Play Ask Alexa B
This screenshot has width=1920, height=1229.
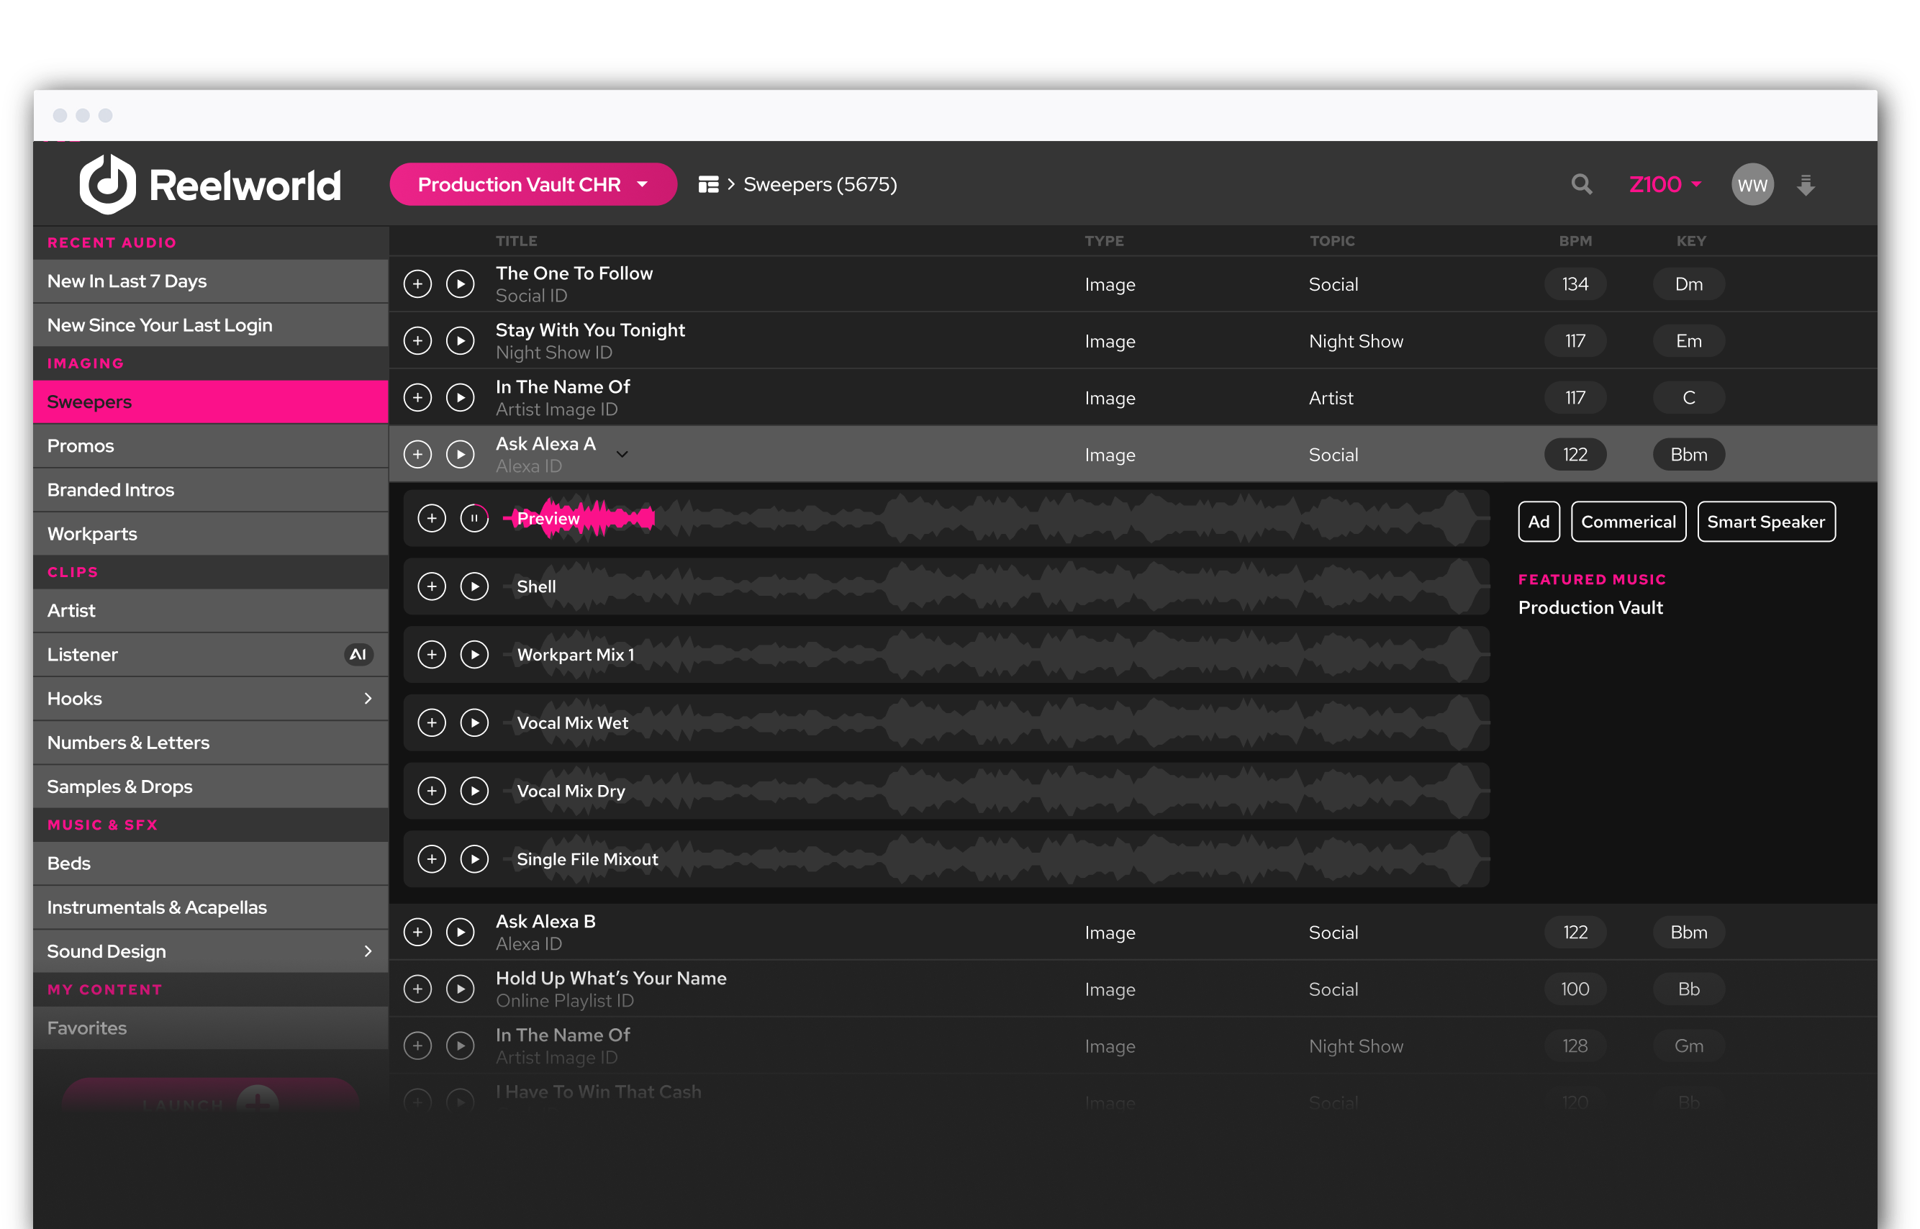(x=461, y=932)
